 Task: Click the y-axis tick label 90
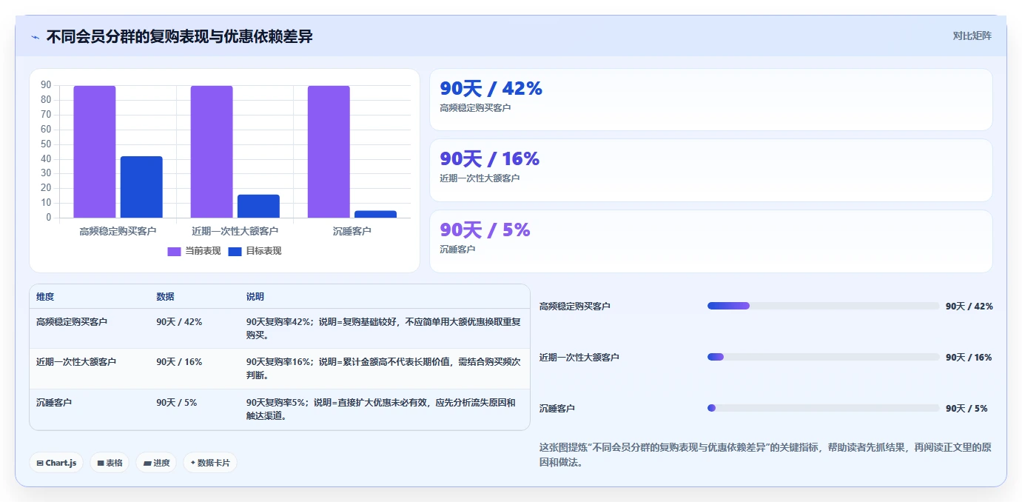click(46, 85)
